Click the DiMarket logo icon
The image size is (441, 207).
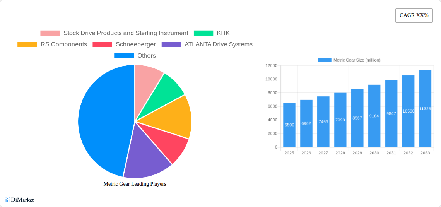pyautogui.click(x=8, y=200)
